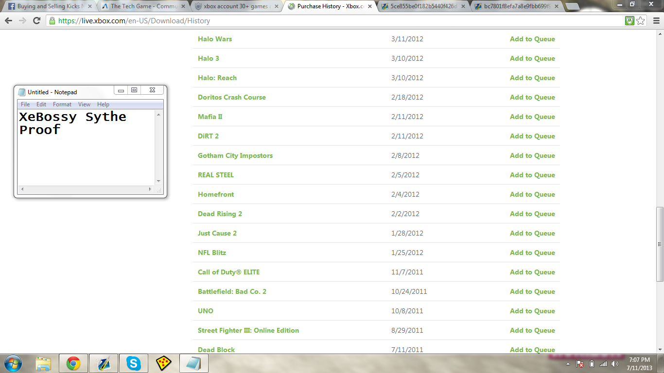Add Call of Duty ELITE to queue

pos(532,272)
